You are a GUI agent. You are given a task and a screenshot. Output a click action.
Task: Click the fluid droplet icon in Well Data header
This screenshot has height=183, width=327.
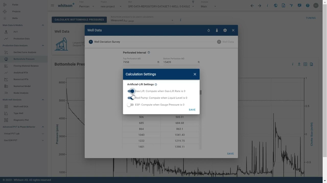click(x=209, y=30)
